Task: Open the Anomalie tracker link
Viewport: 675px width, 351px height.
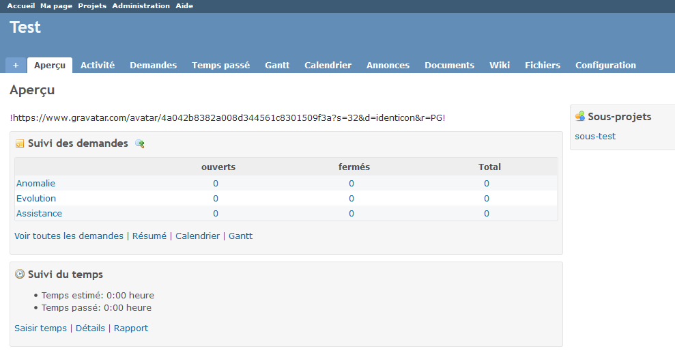Action: 35,183
